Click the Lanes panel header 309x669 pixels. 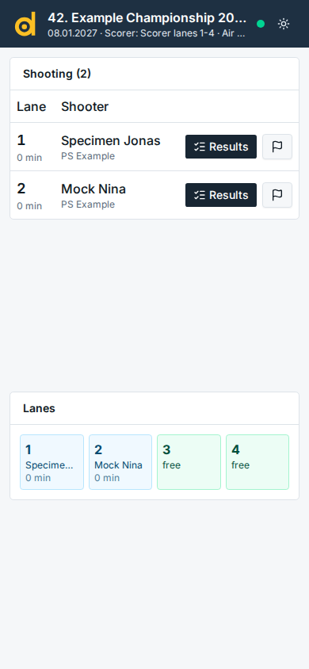[154, 408]
